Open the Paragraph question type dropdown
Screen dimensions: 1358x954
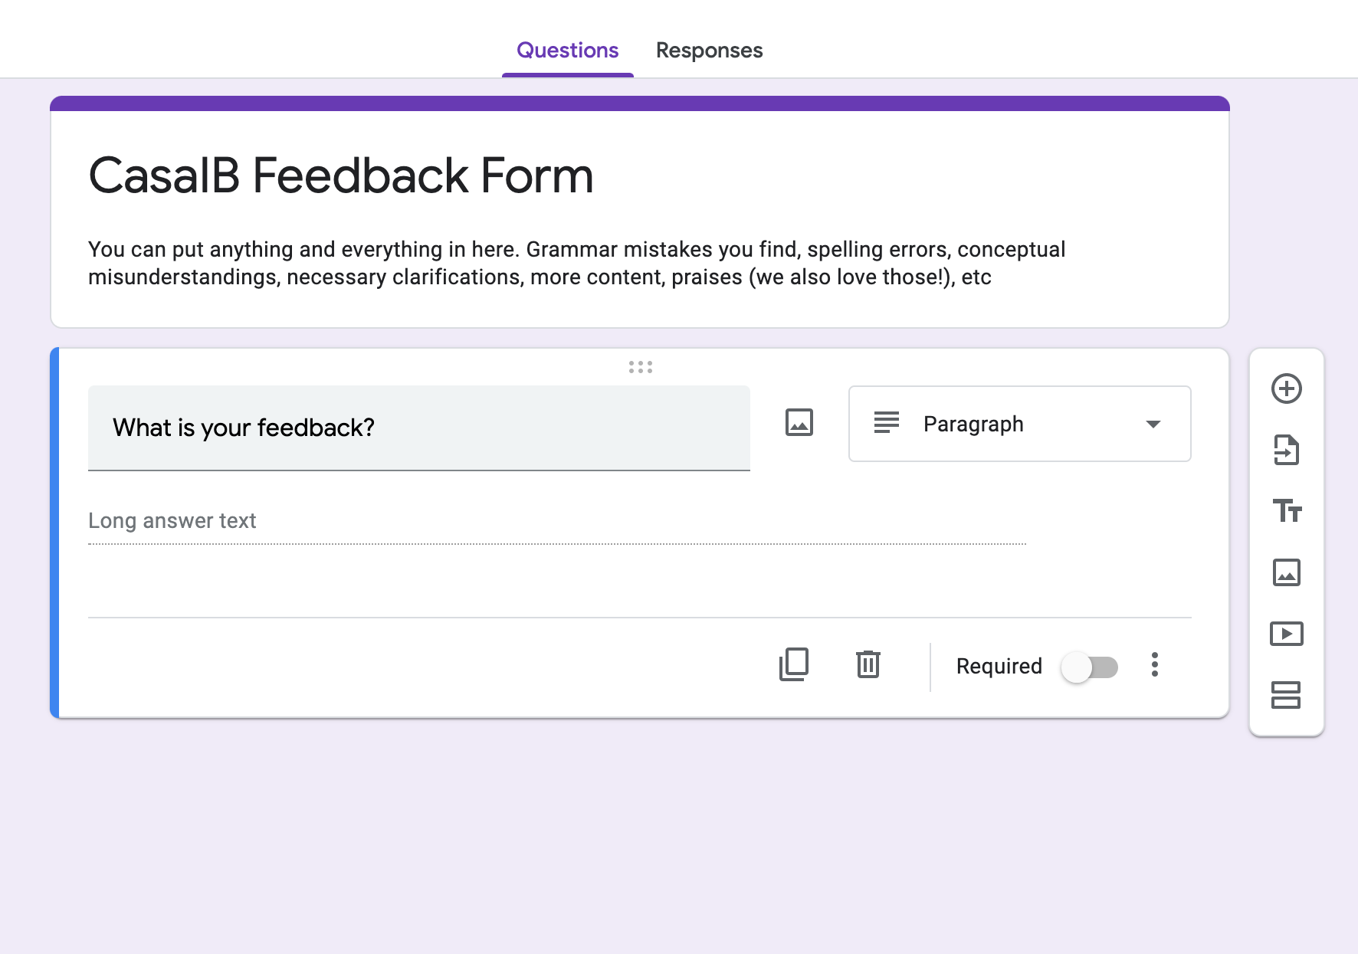point(1019,424)
